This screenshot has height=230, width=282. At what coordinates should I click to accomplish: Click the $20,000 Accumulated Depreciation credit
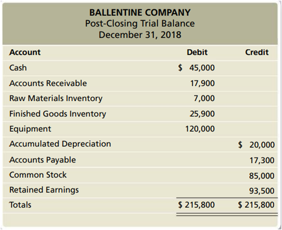(x=256, y=145)
